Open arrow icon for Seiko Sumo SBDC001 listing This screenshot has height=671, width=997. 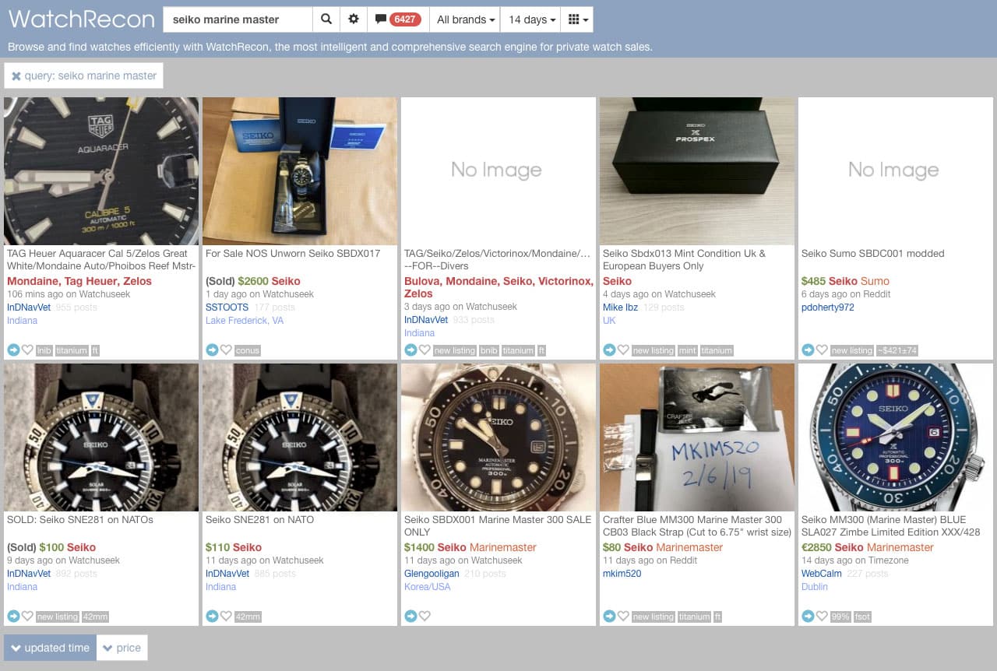coord(808,350)
